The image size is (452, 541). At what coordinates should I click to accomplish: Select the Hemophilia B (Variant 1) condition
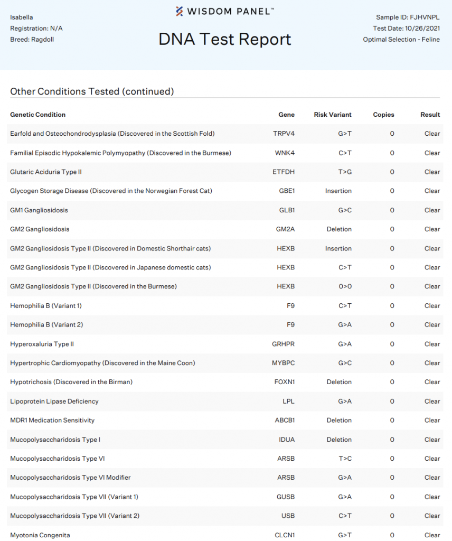point(46,305)
